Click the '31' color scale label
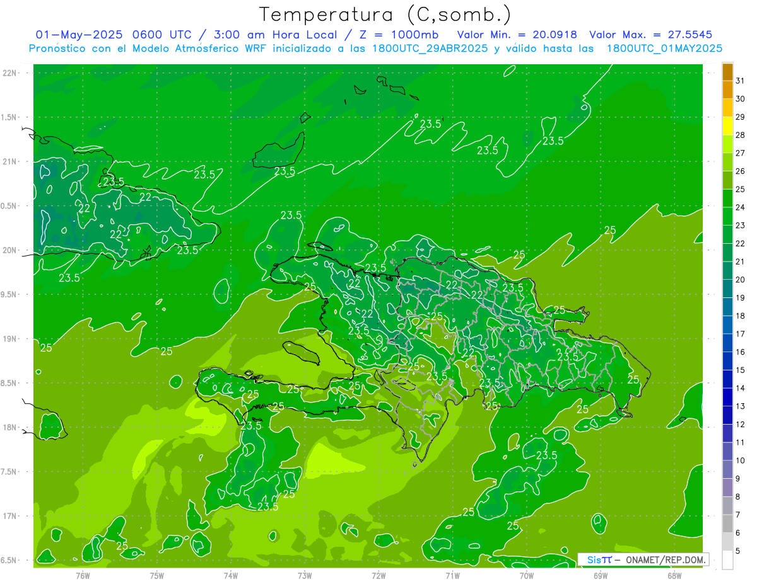The image size is (757, 584). coord(741,81)
